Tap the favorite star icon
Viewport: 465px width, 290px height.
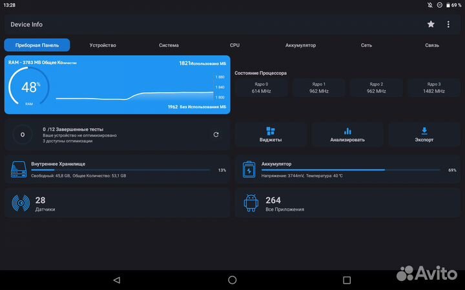pos(431,24)
